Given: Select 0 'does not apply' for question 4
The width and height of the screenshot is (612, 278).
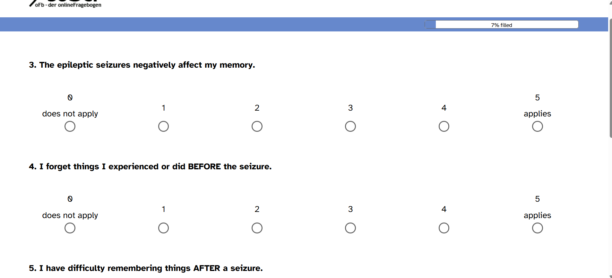Looking at the screenshot, I should [x=70, y=228].
